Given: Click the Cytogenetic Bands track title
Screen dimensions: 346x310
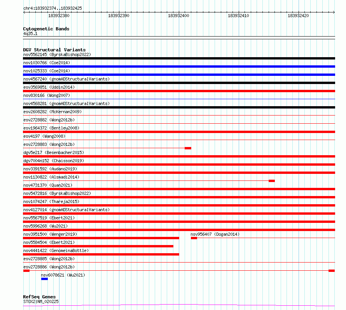Looking at the screenshot, I should [x=46, y=29].
